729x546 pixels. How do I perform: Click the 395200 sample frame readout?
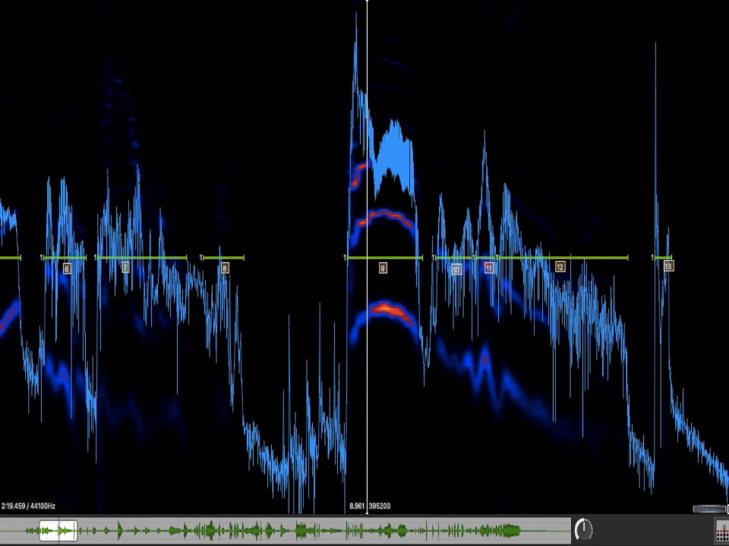[380, 506]
